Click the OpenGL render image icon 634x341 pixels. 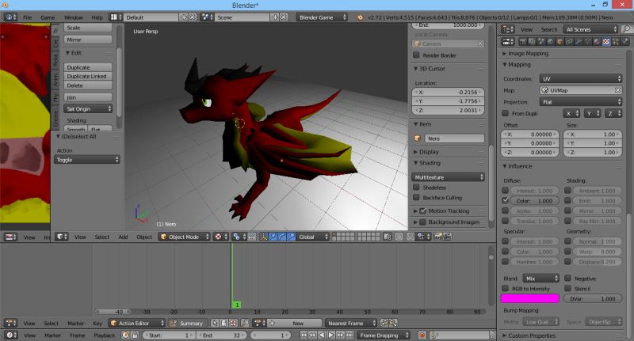point(437,237)
